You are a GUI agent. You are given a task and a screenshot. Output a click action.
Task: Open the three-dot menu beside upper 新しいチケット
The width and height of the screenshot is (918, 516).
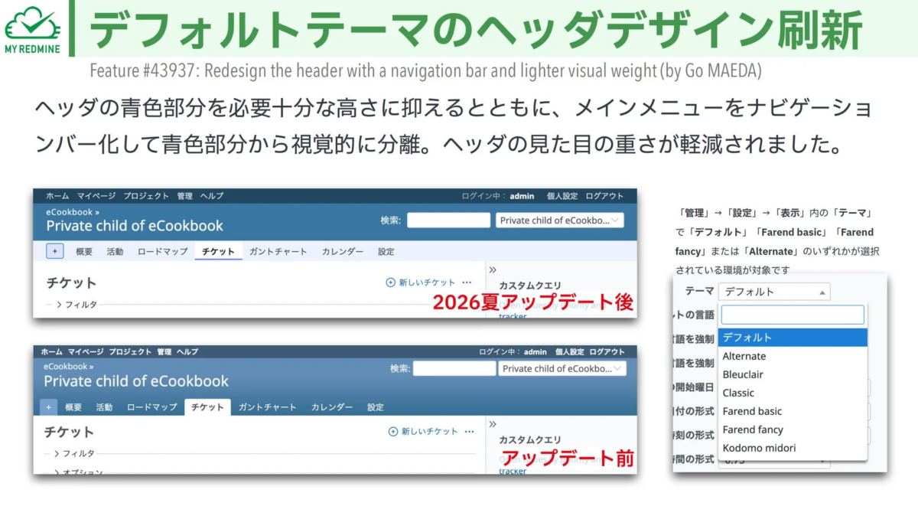(467, 282)
